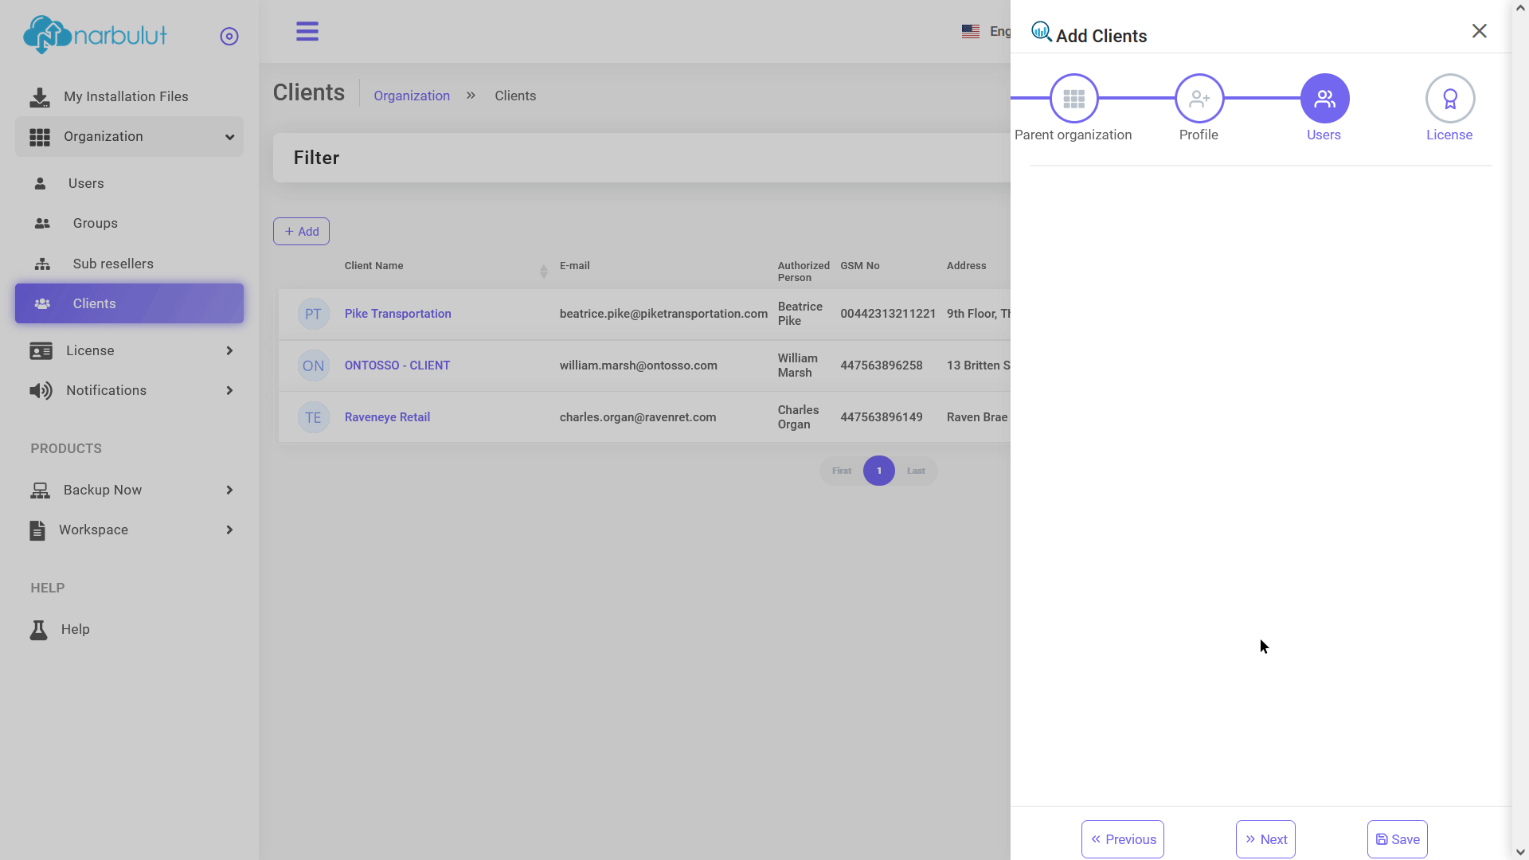Click william.marsh@ontosso.com email cell
This screenshot has height=860, width=1529.
pos(638,365)
